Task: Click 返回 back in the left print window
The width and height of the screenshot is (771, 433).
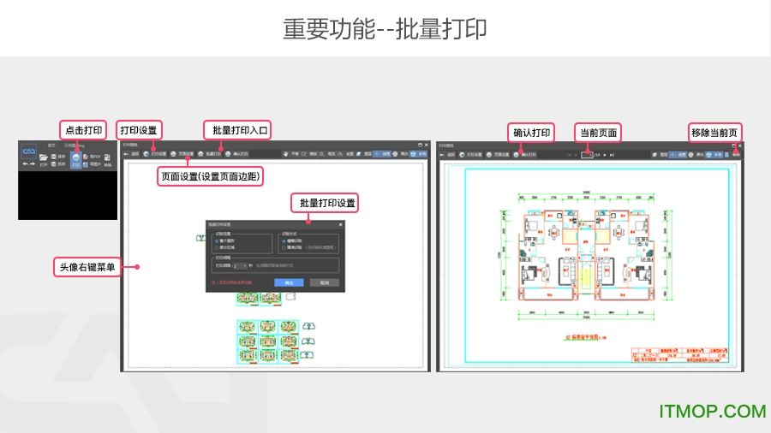Action: click(x=131, y=154)
